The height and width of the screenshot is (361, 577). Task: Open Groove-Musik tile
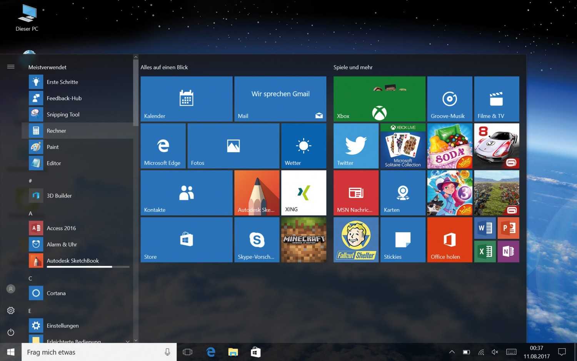coord(450,99)
